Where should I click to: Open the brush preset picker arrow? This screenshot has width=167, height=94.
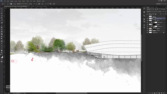(9, 4)
